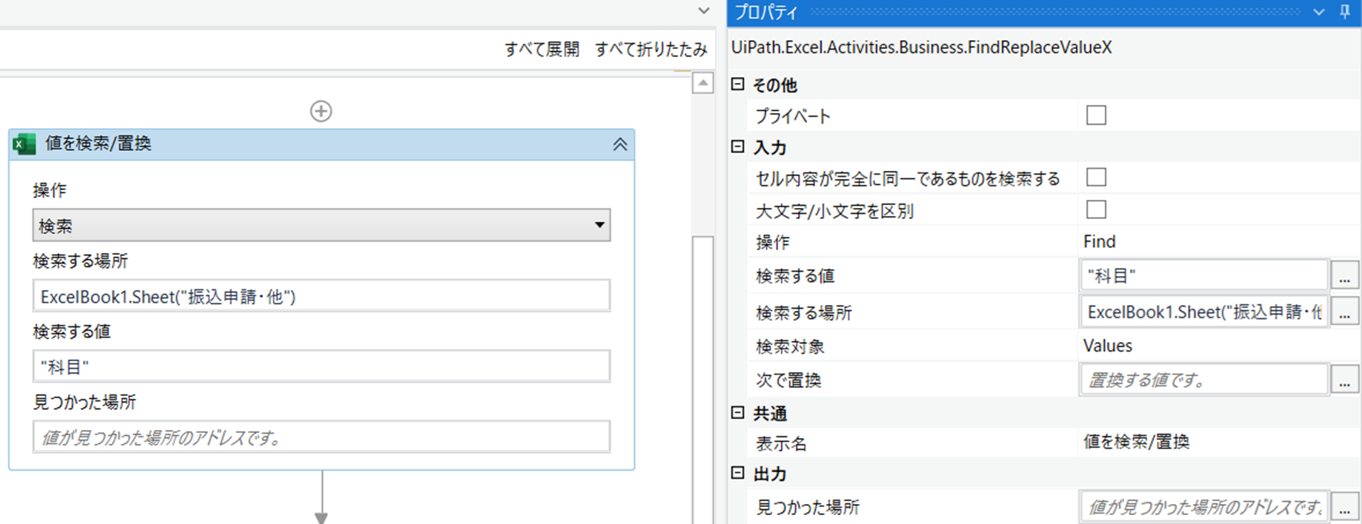Screen dimensions: 1362x524
Task: Click the 操作 property value Find
Action: click(1099, 242)
